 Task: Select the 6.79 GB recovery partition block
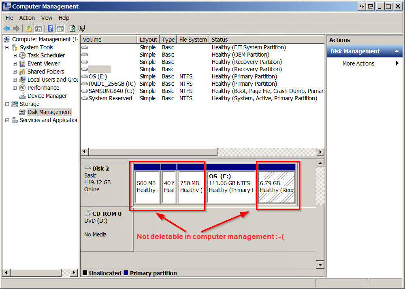pyautogui.click(x=277, y=186)
